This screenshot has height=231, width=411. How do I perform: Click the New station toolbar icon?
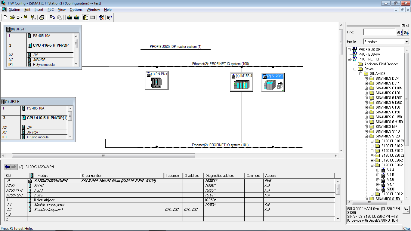(5, 17)
